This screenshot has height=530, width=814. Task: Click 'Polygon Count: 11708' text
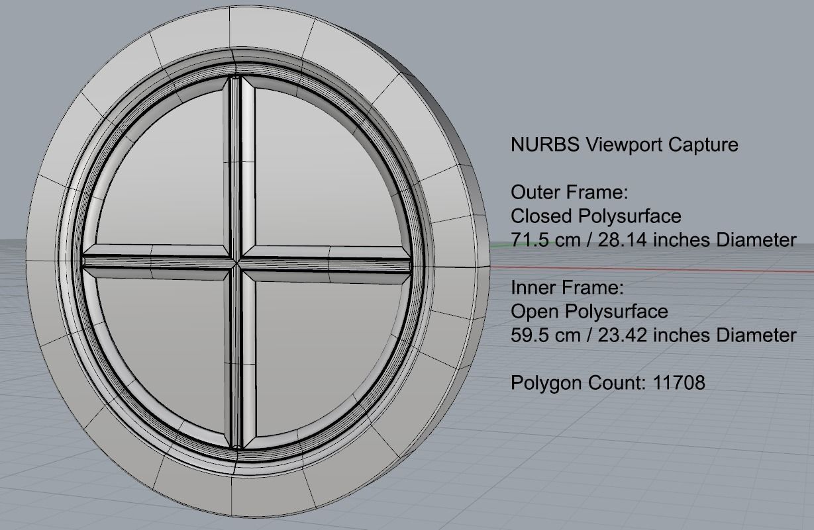[x=608, y=382]
